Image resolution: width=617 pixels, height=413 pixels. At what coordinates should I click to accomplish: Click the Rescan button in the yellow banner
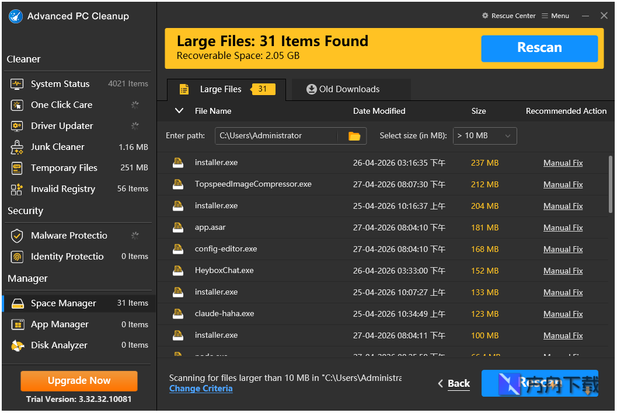(539, 48)
